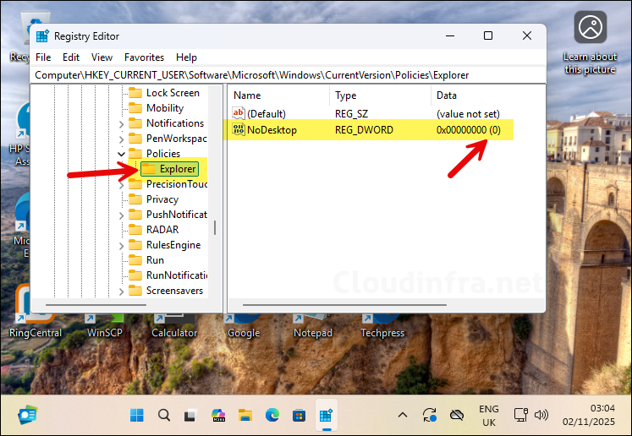Open the volume tray icon
The image size is (632, 436).
coord(541,415)
